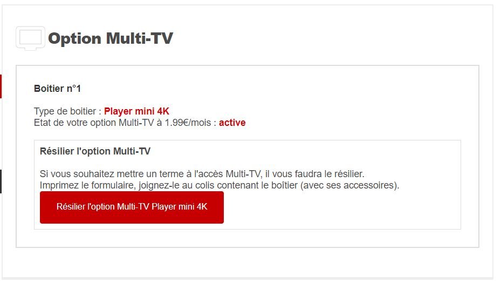This screenshot has width=501, height=289.
Task: Click the Type de boitier label
Action: (67, 111)
